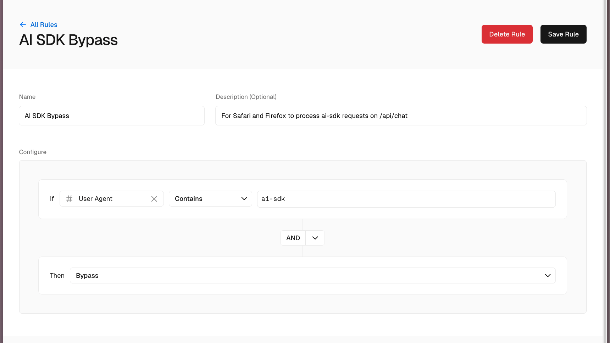Click the ai-sdk value input field
Image resolution: width=610 pixels, height=343 pixels.
(x=406, y=199)
